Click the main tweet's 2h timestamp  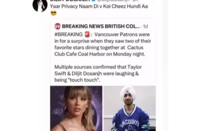(135, 1)
